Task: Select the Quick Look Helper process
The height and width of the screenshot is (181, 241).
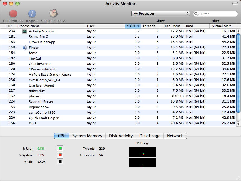Action: coord(118,118)
